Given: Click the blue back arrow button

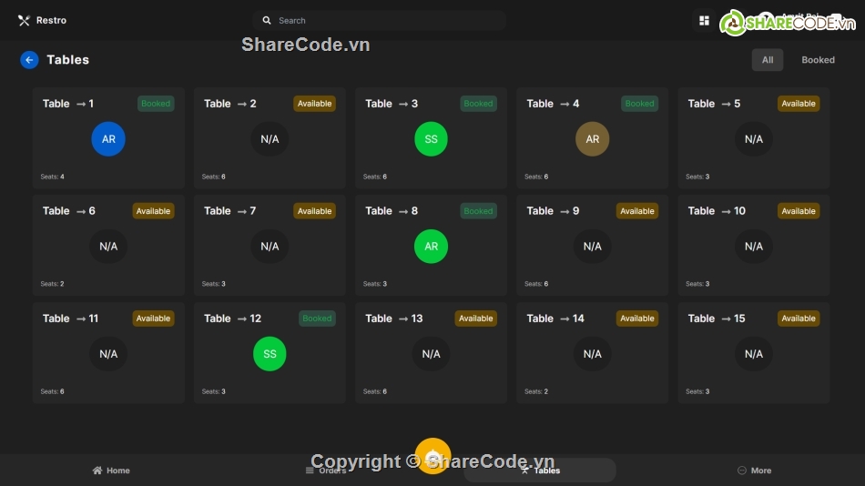Looking at the screenshot, I should pyautogui.click(x=29, y=60).
